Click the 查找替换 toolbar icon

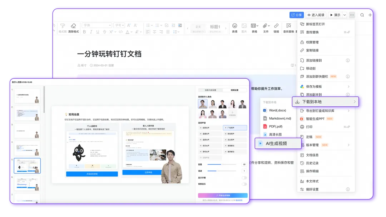point(288,26)
